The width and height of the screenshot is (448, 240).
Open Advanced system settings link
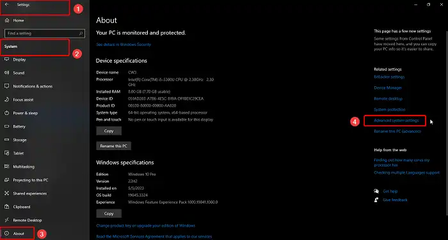396,121
